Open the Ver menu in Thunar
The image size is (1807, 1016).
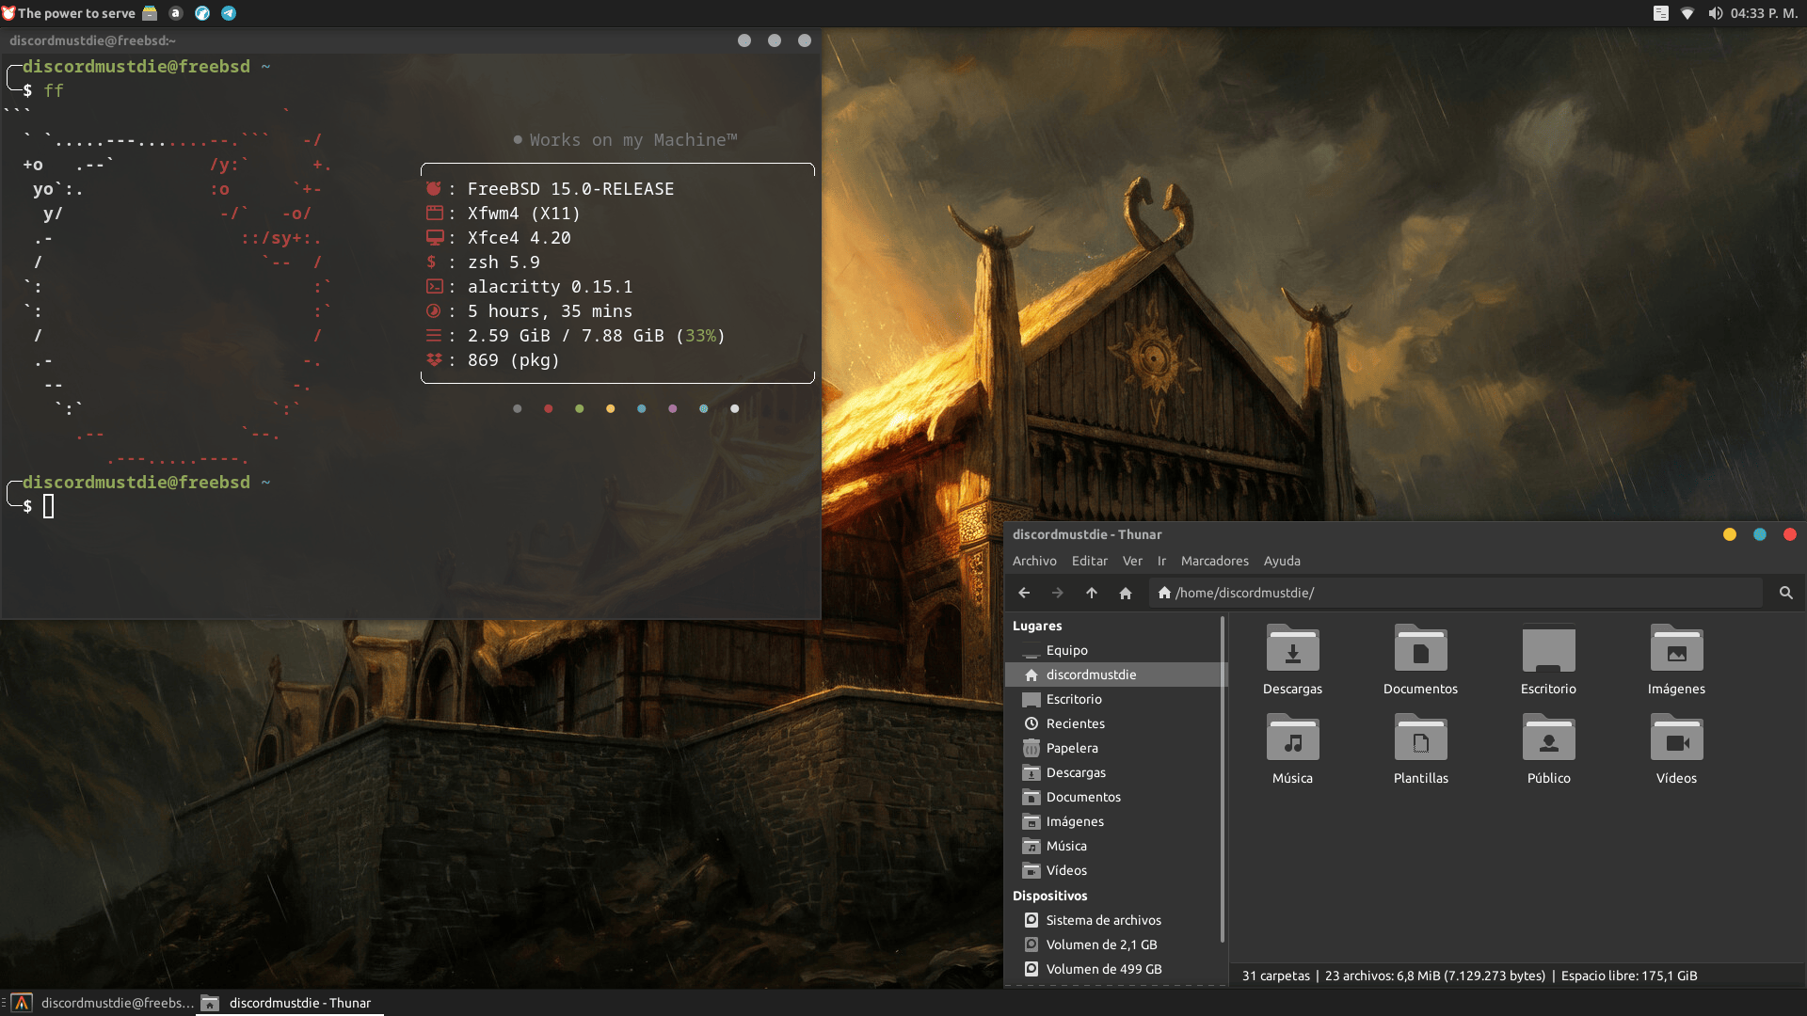point(1132,561)
